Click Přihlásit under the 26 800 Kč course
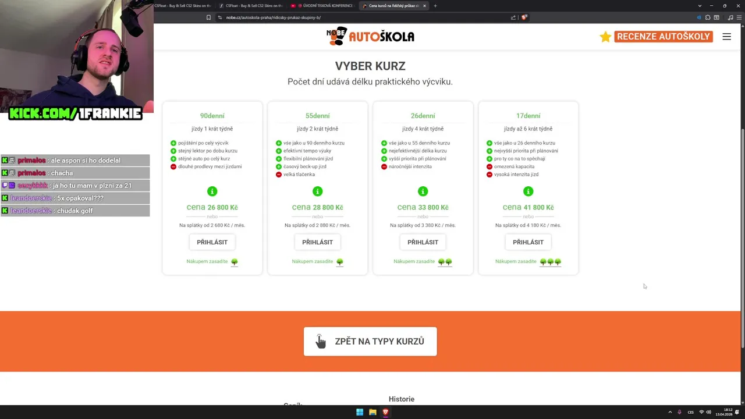 (212, 242)
